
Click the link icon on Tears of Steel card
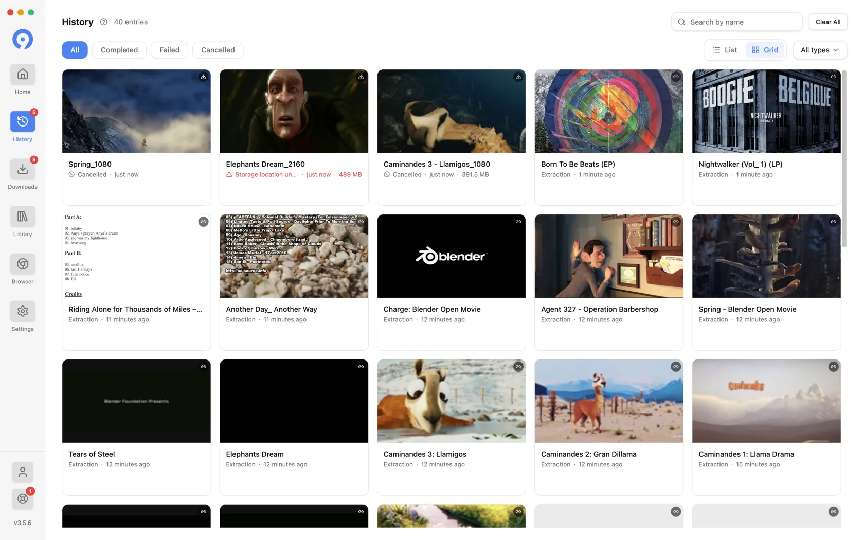click(204, 367)
